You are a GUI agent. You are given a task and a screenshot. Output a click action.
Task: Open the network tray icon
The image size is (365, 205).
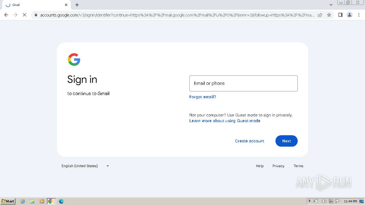pyautogui.click(x=331, y=201)
